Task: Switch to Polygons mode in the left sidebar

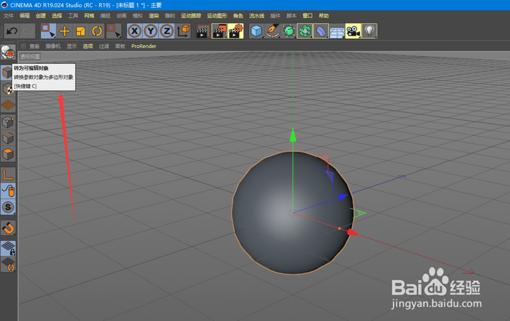Action: pyautogui.click(x=7, y=154)
